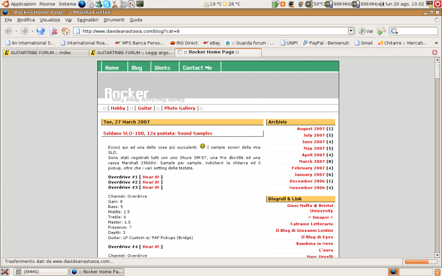The image size is (442, 276).
Task: Launch the messenger buddies panel icon
Action: pos(98,4)
